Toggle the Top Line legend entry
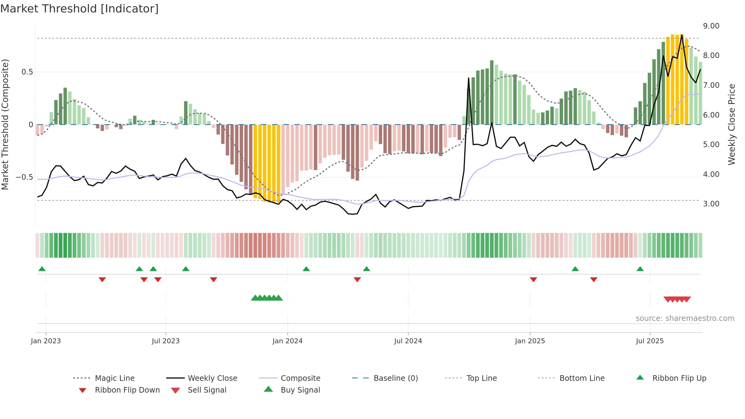This screenshot has height=419, width=745. (x=471, y=378)
